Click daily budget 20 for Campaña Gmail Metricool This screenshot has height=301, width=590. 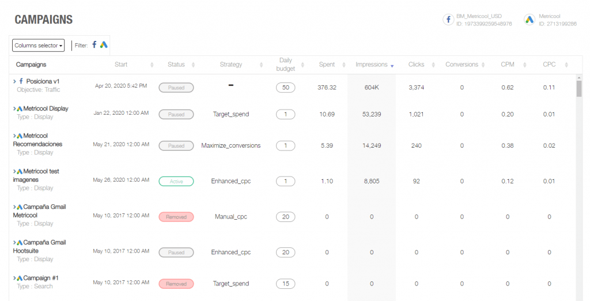pyautogui.click(x=286, y=217)
